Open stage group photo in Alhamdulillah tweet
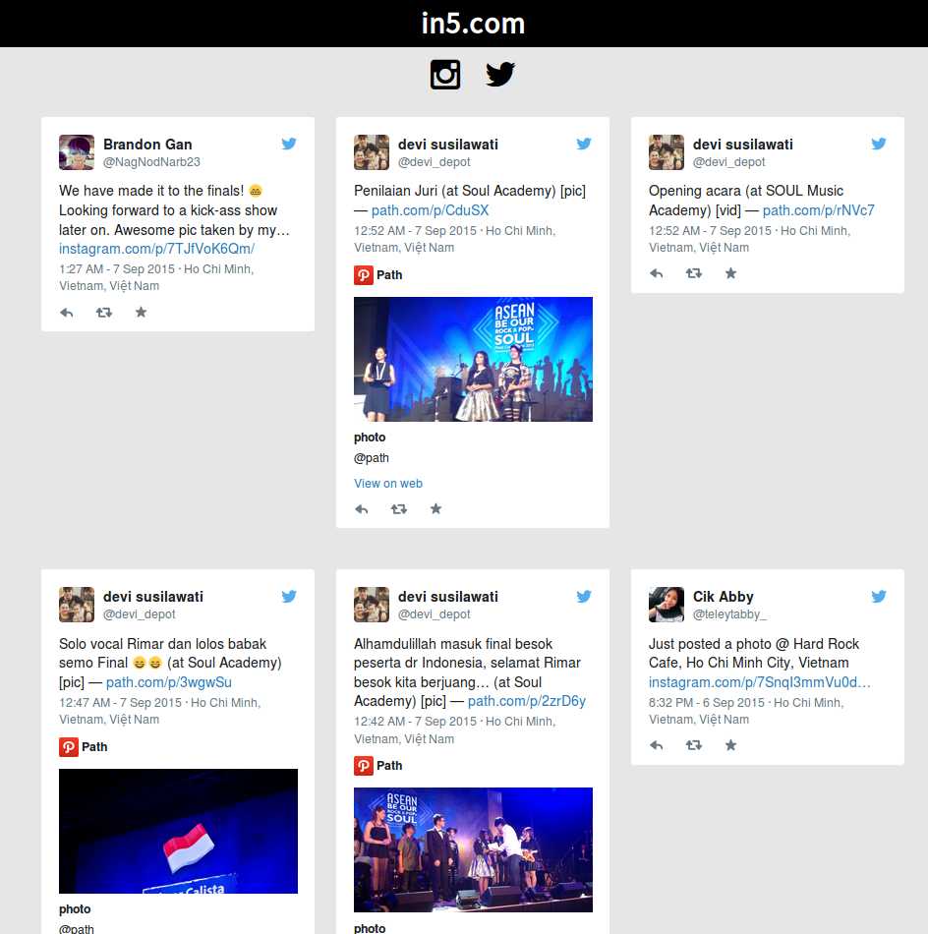The width and height of the screenshot is (928, 934). click(x=473, y=850)
